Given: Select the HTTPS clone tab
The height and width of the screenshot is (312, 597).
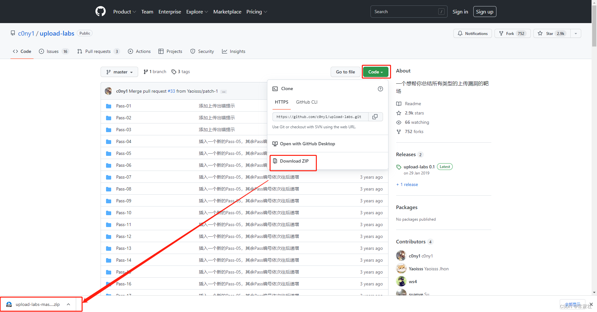Looking at the screenshot, I should click(x=281, y=102).
